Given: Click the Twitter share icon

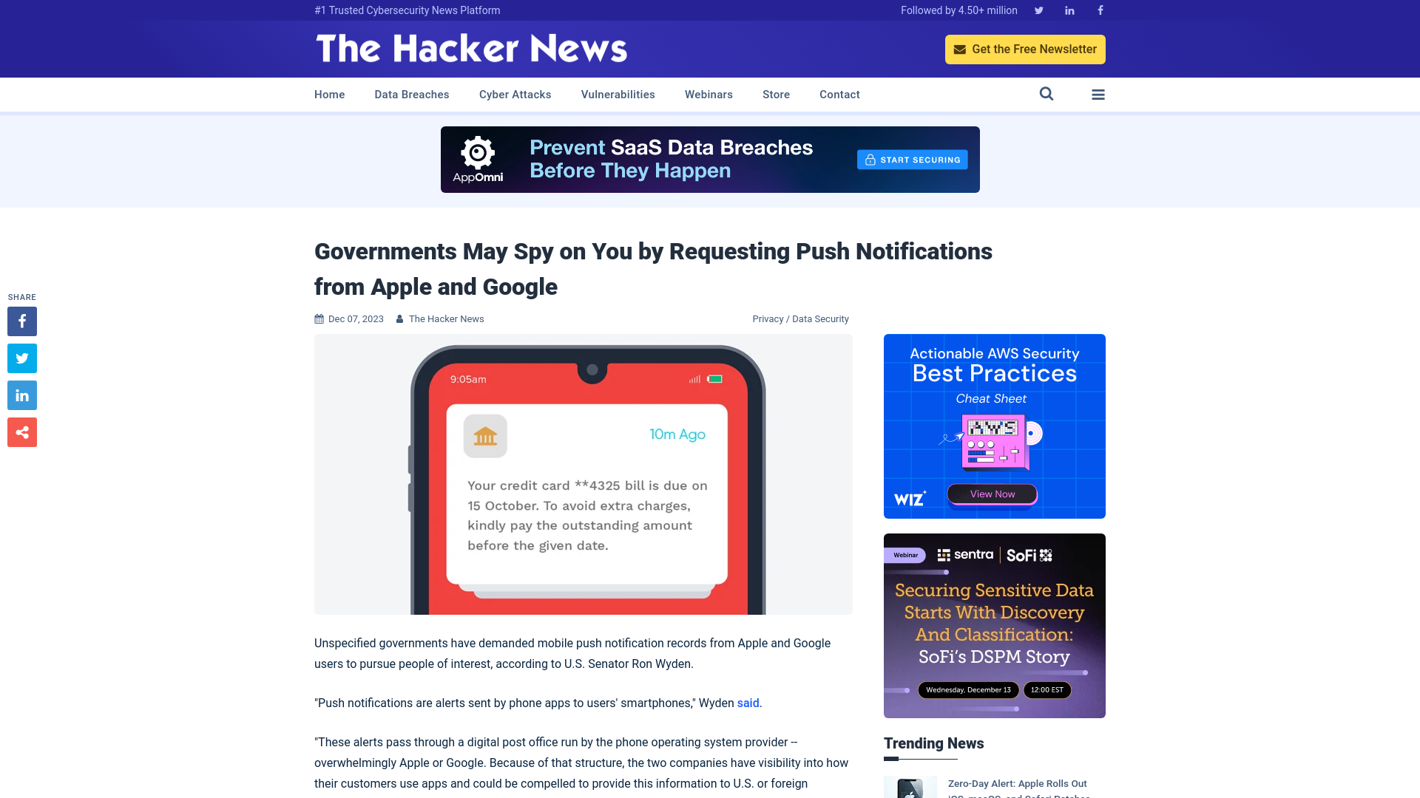Looking at the screenshot, I should point(21,358).
